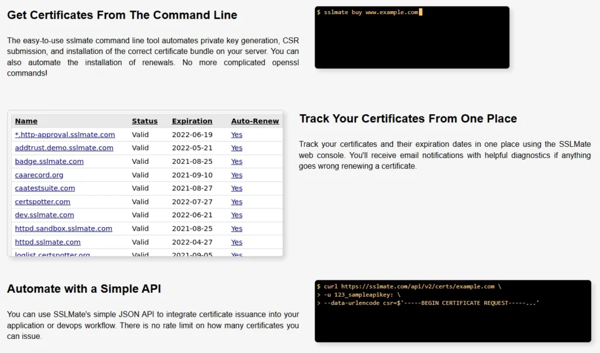Open the dev.sslmate.com certificate link
600x353 pixels.
[45, 215]
